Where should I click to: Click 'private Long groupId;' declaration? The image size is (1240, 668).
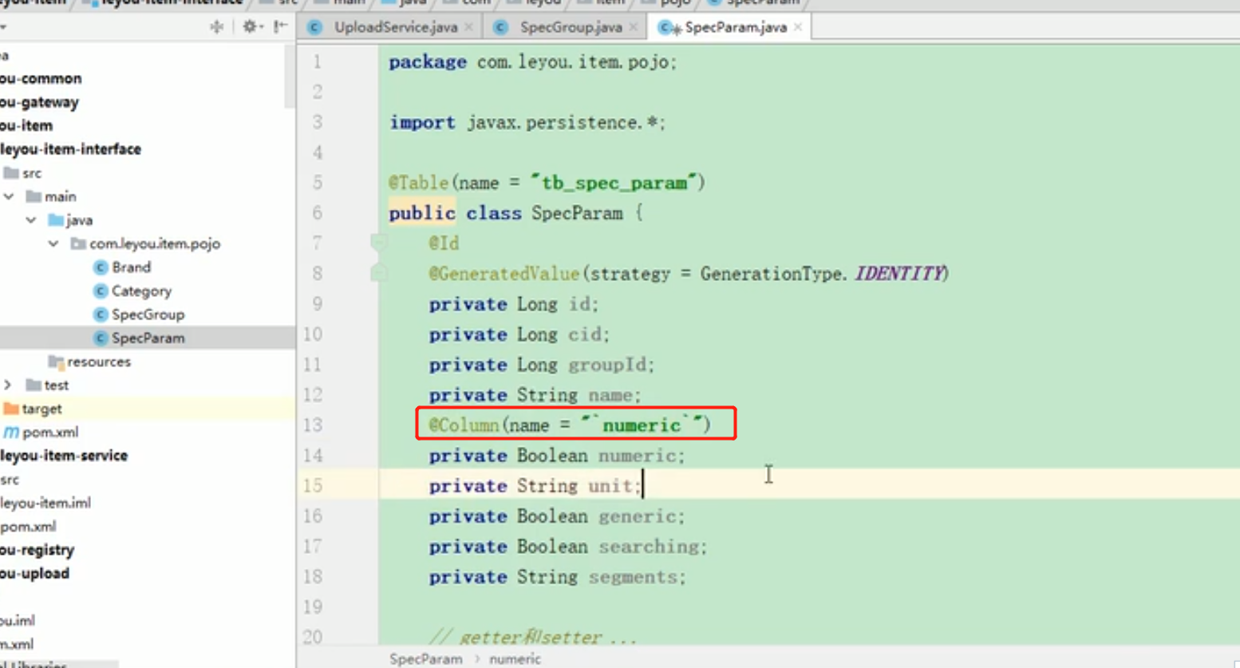[541, 365]
